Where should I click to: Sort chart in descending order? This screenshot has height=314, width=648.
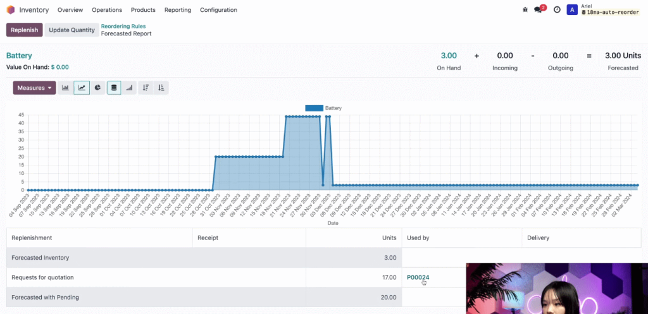click(146, 88)
